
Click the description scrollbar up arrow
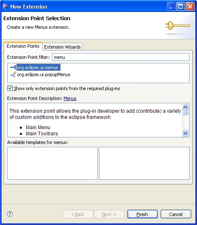[185, 107]
